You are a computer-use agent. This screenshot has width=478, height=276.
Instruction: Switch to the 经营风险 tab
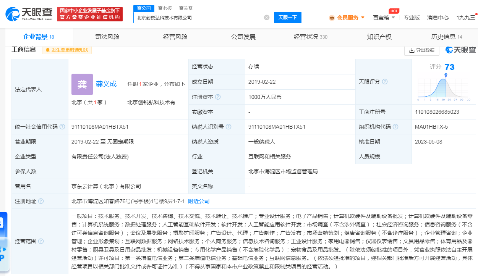pyautogui.click(x=175, y=37)
